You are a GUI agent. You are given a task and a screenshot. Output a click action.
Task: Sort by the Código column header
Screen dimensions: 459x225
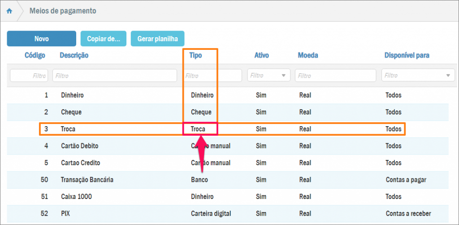click(x=35, y=56)
